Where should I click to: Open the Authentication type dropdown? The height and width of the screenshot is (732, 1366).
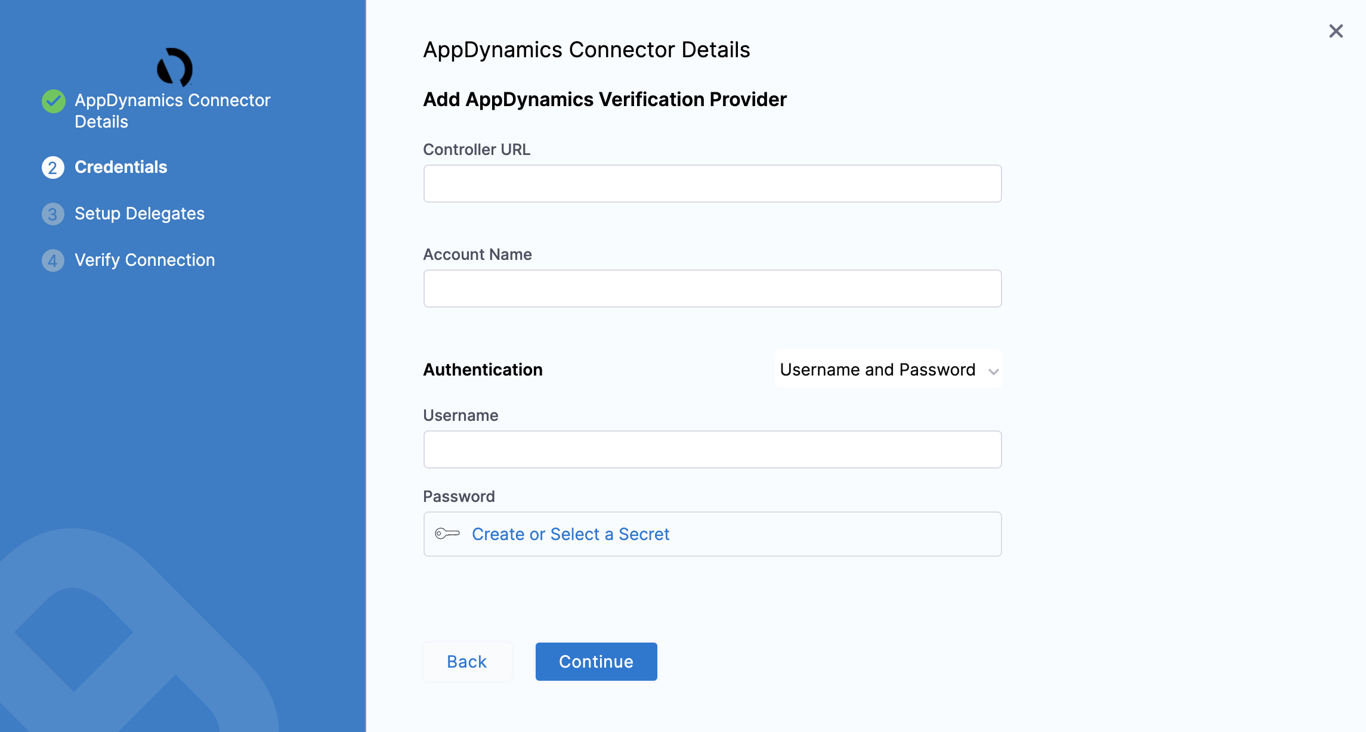pos(888,370)
